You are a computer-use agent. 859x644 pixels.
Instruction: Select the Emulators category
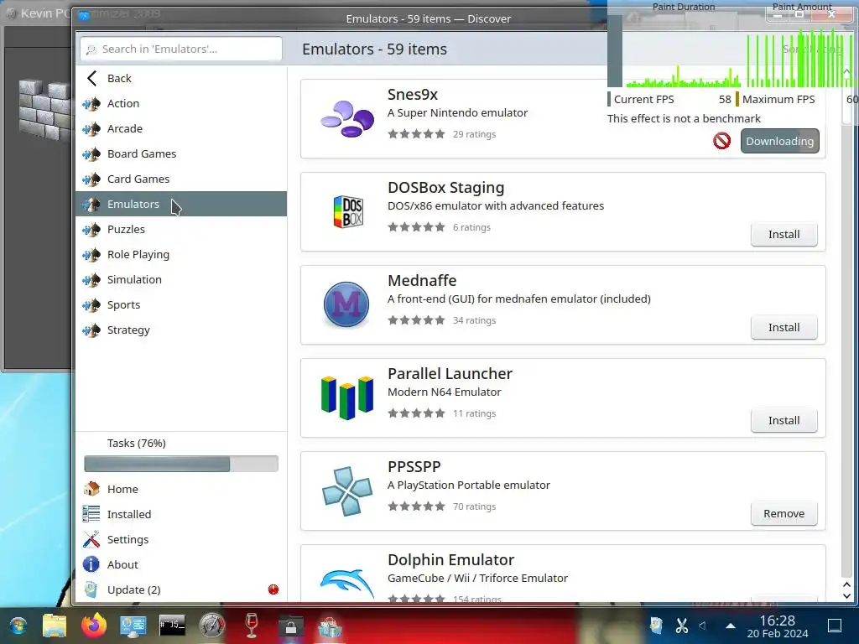coord(181,204)
